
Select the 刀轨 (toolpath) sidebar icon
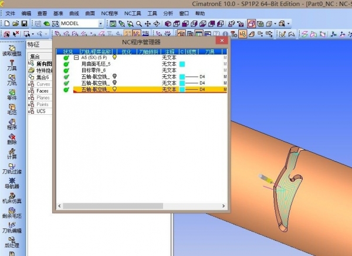[x=12, y=80]
